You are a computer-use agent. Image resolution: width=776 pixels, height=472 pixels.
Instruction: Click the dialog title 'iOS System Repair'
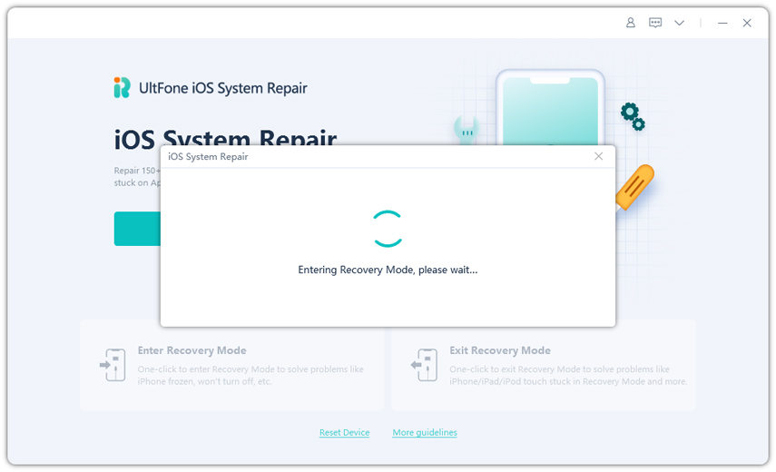coord(208,156)
